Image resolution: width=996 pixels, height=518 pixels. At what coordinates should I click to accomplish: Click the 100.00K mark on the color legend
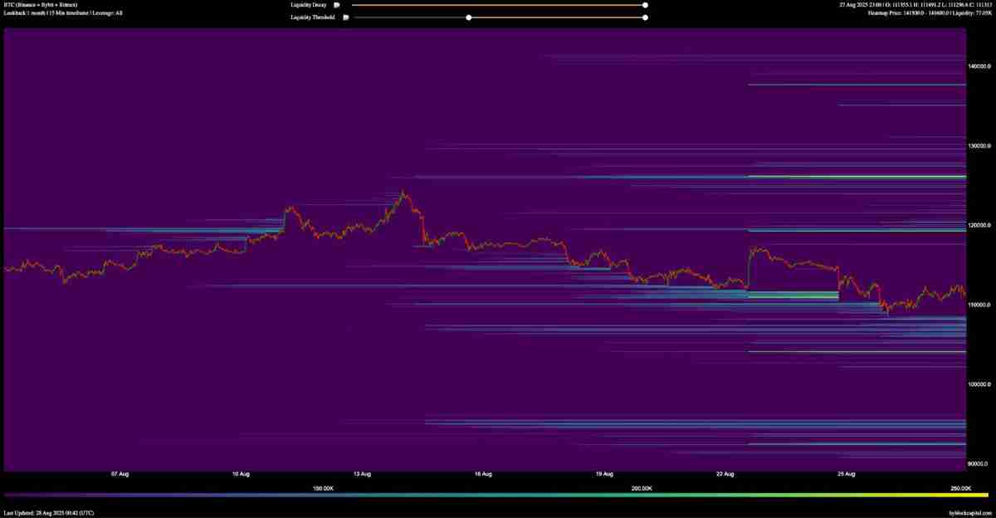pyautogui.click(x=322, y=489)
